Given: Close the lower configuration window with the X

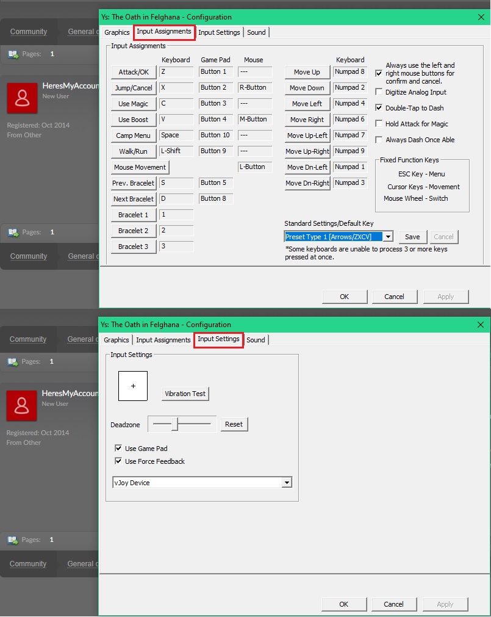Looking at the screenshot, I should pos(481,325).
